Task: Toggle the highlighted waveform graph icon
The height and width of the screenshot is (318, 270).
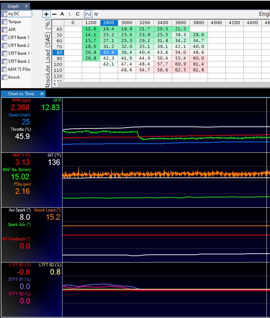Action: [88, 14]
